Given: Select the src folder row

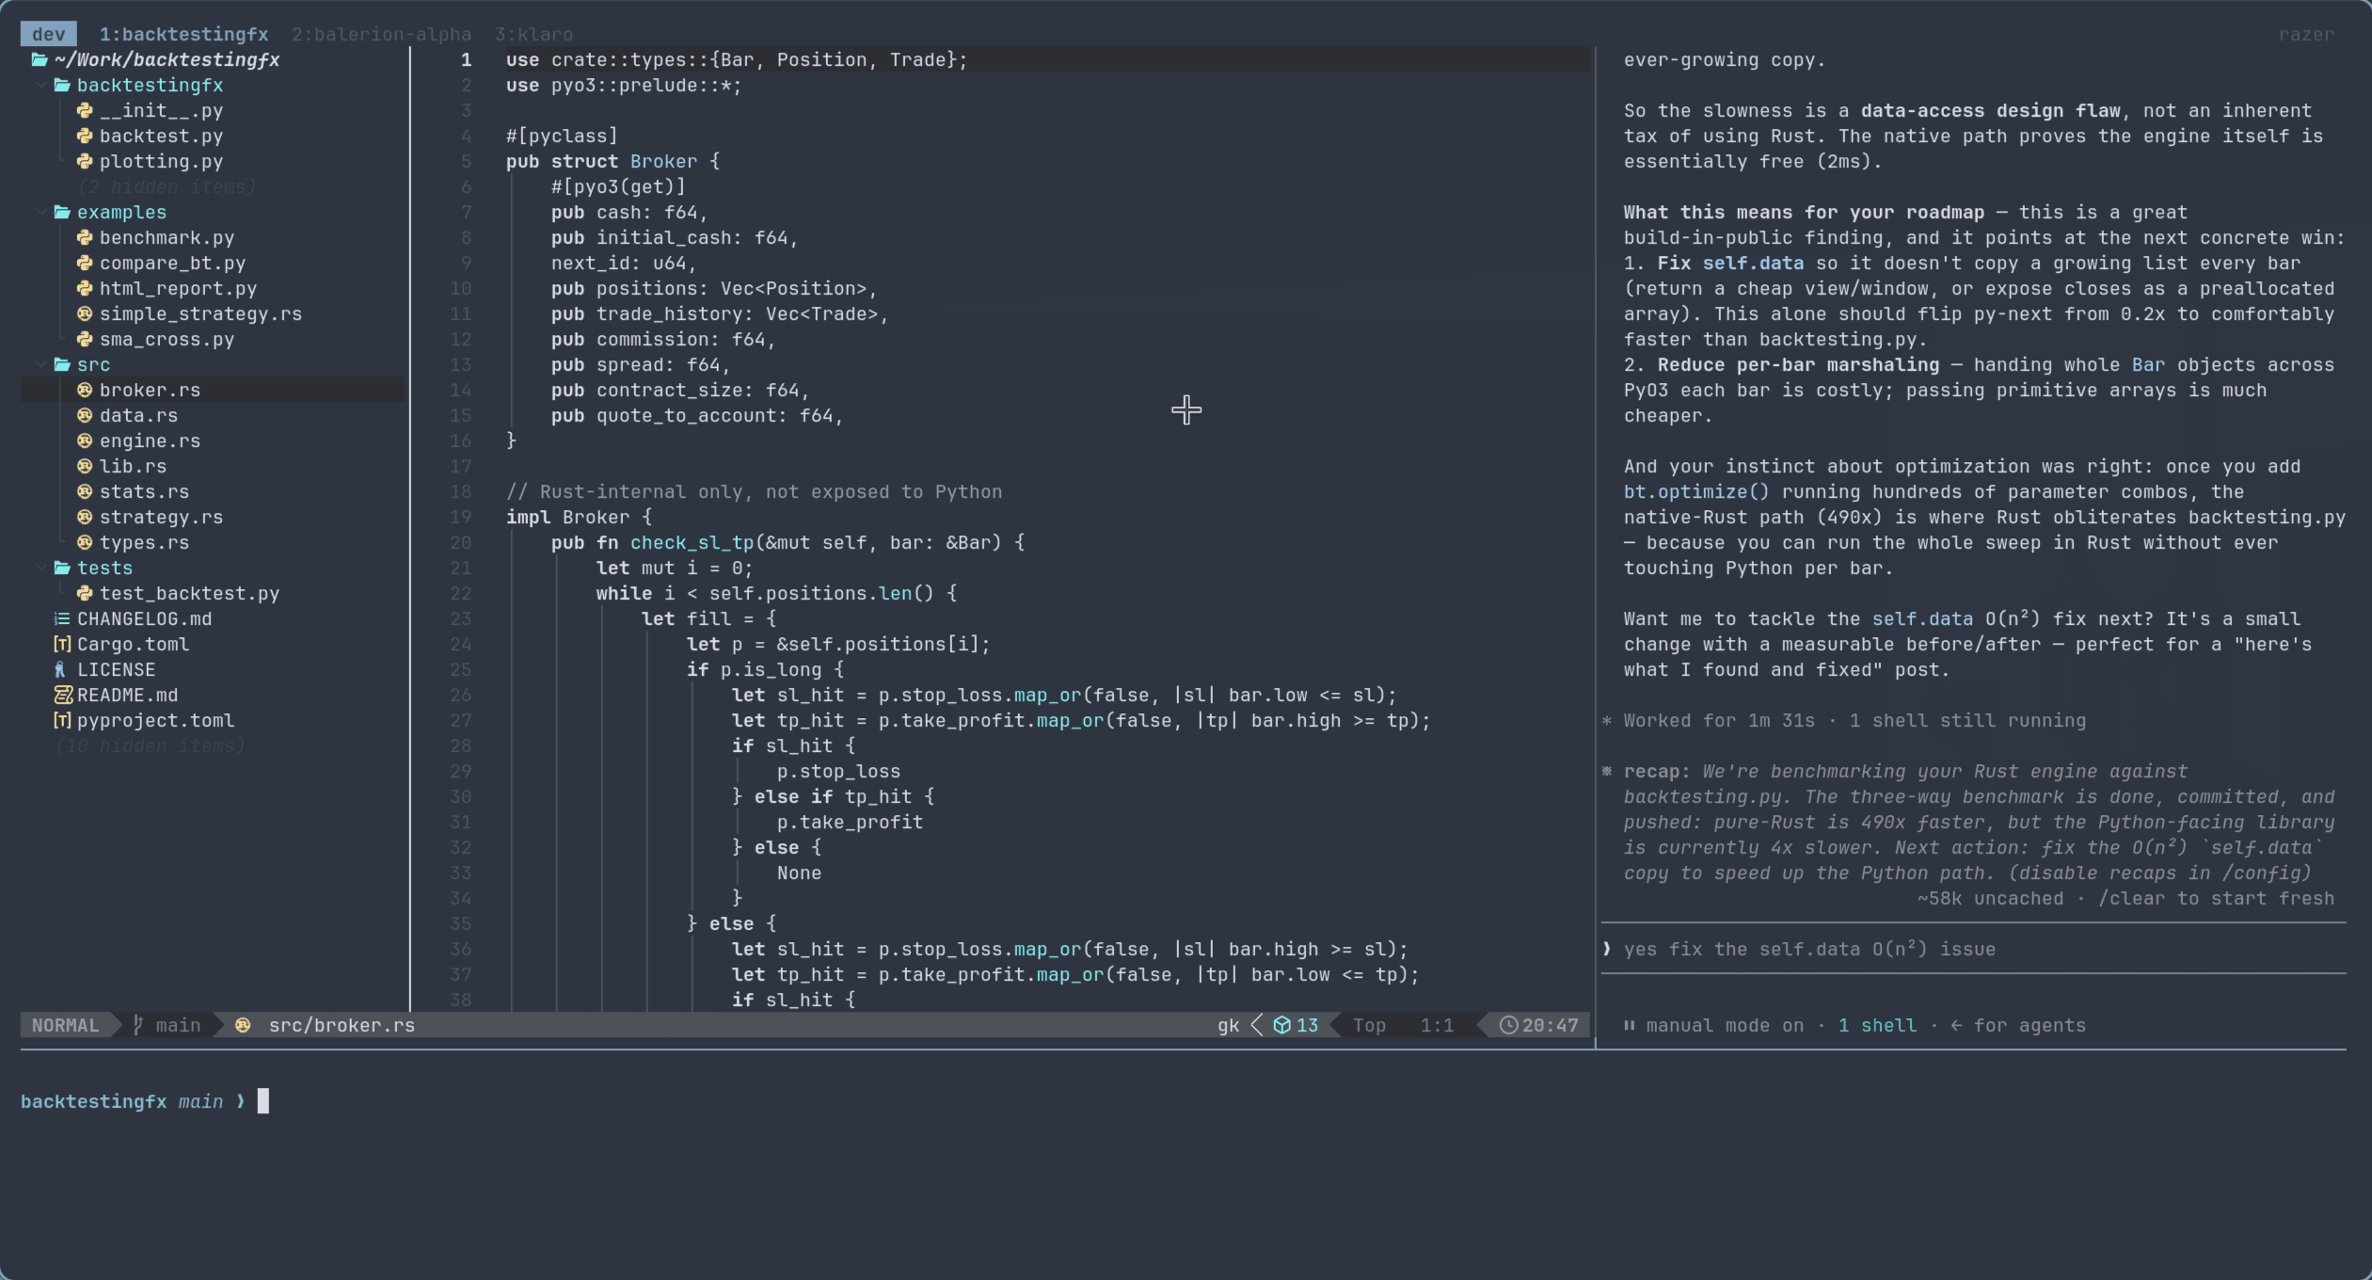Looking at the screenshot, I should coord(213,364).
